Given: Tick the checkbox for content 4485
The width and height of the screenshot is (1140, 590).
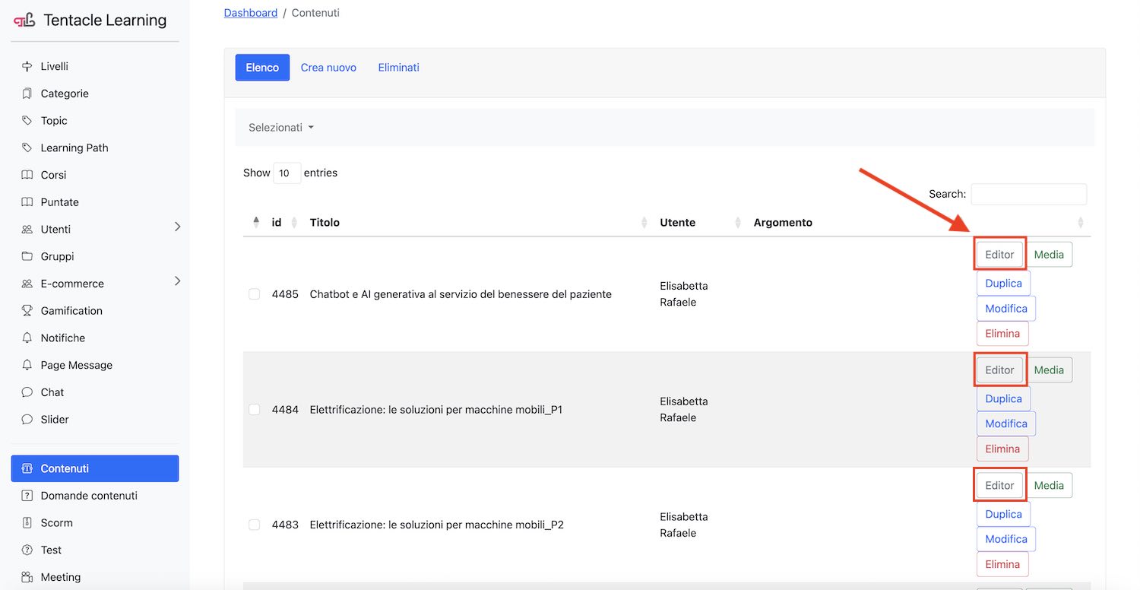Looking at the screenshot, I should tap(255, 294).
